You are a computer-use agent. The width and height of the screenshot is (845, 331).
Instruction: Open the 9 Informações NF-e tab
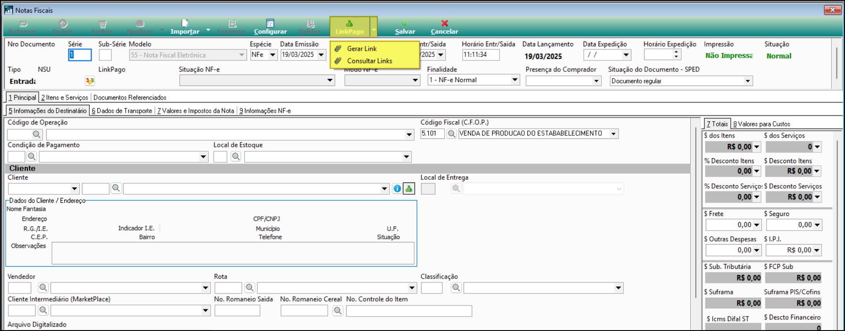tap(265, 111)
